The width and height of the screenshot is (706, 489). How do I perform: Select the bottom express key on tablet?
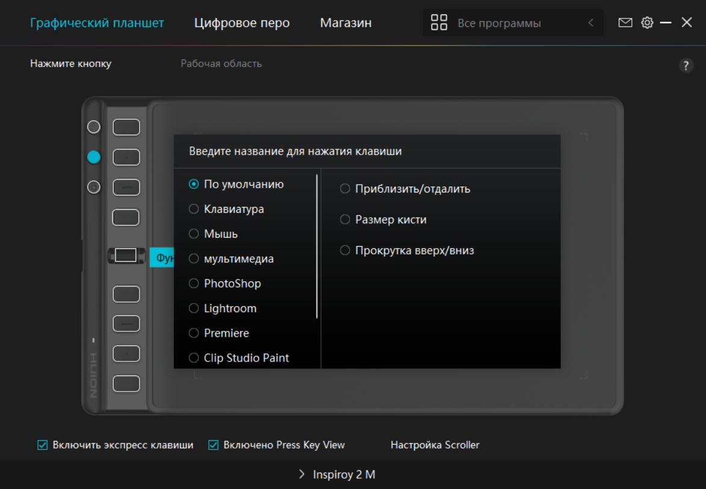[x=126, y=383]
